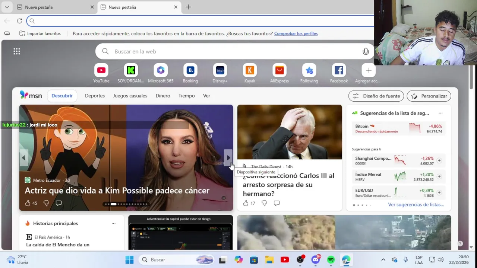
Task: Click the Diseño de fuente button
Action: pos(376,96)
